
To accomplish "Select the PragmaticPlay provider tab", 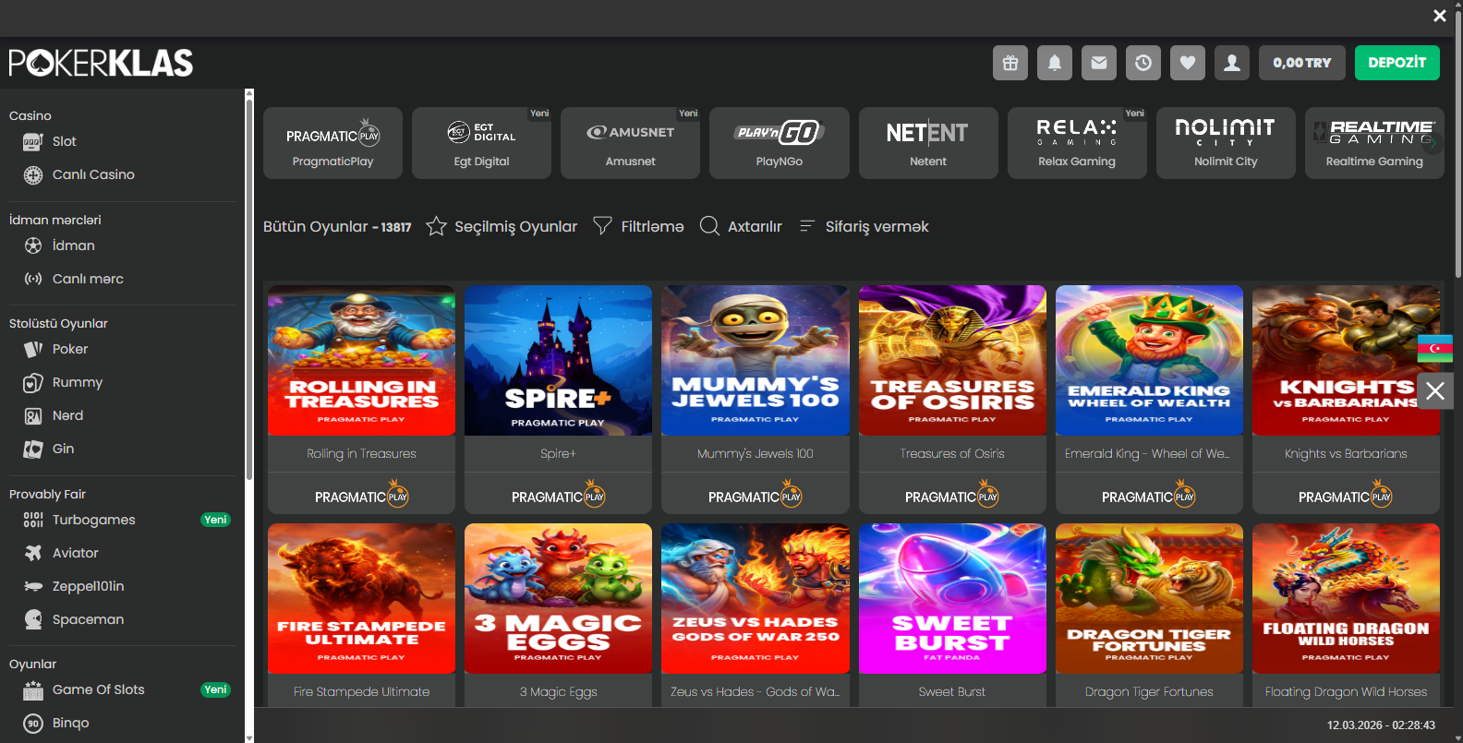I will click(333, 143).
